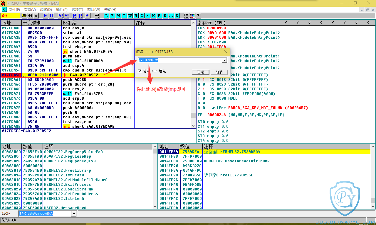Click the je 017ED5F2 assemble input field
The image size is (376, 225).
tap(180, 60)
